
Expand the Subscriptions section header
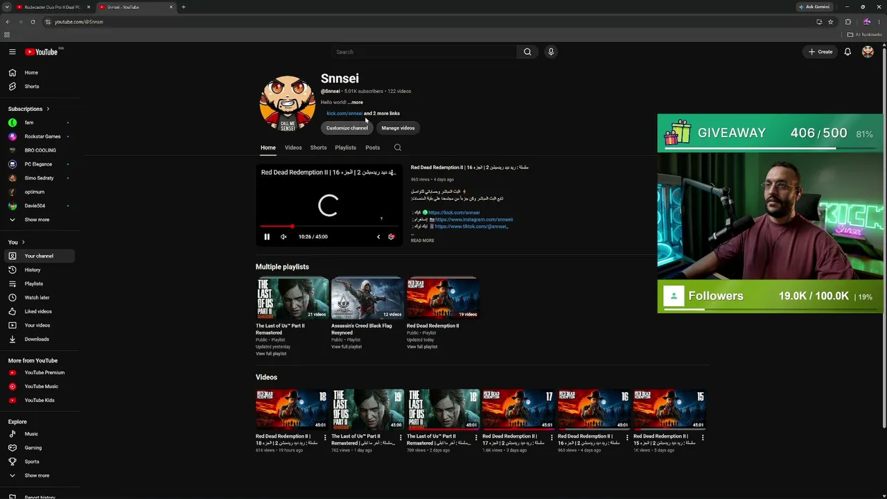(29, 109)
